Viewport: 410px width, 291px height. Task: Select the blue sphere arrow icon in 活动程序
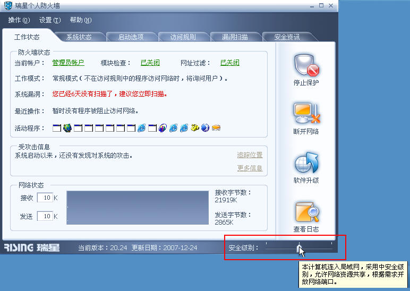(205, 128)
